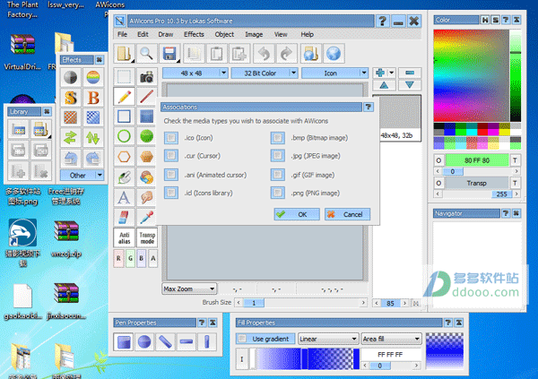Select the filled green Ellipse tool
538x379 pixels.
147,136
